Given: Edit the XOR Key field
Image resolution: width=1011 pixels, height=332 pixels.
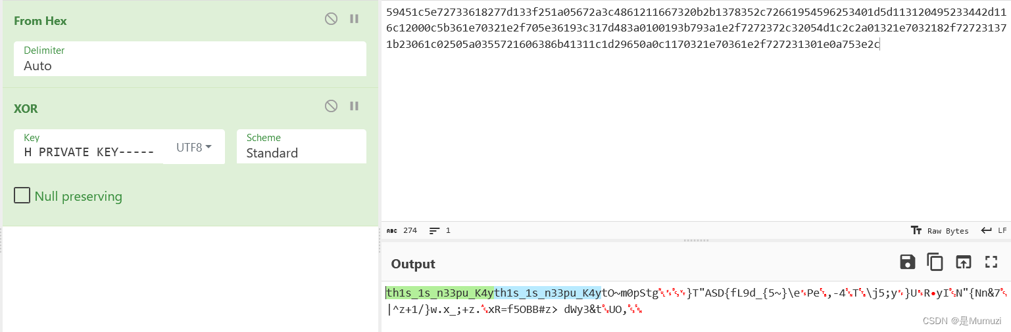Looking at the screenshot, I should [x=89, y=146].
